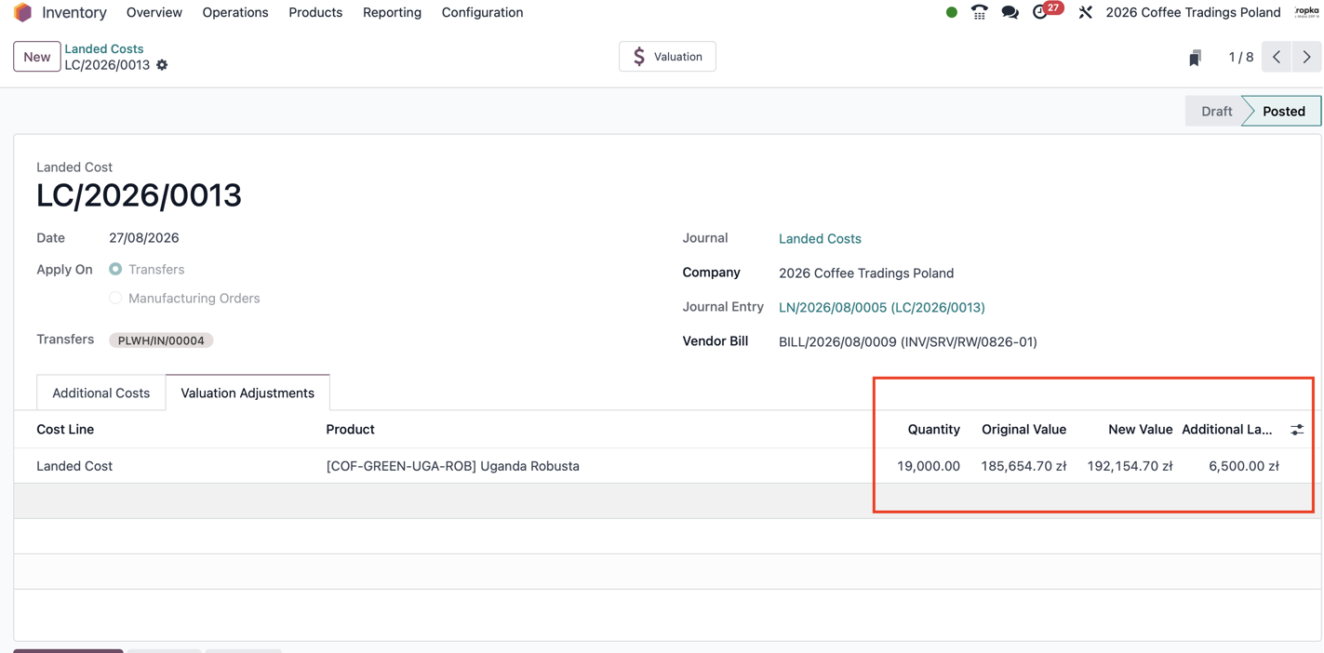1324x653 pixels.
Task: Click the Odoo Inventory app logo icon
Action: [x=22, y=12]
